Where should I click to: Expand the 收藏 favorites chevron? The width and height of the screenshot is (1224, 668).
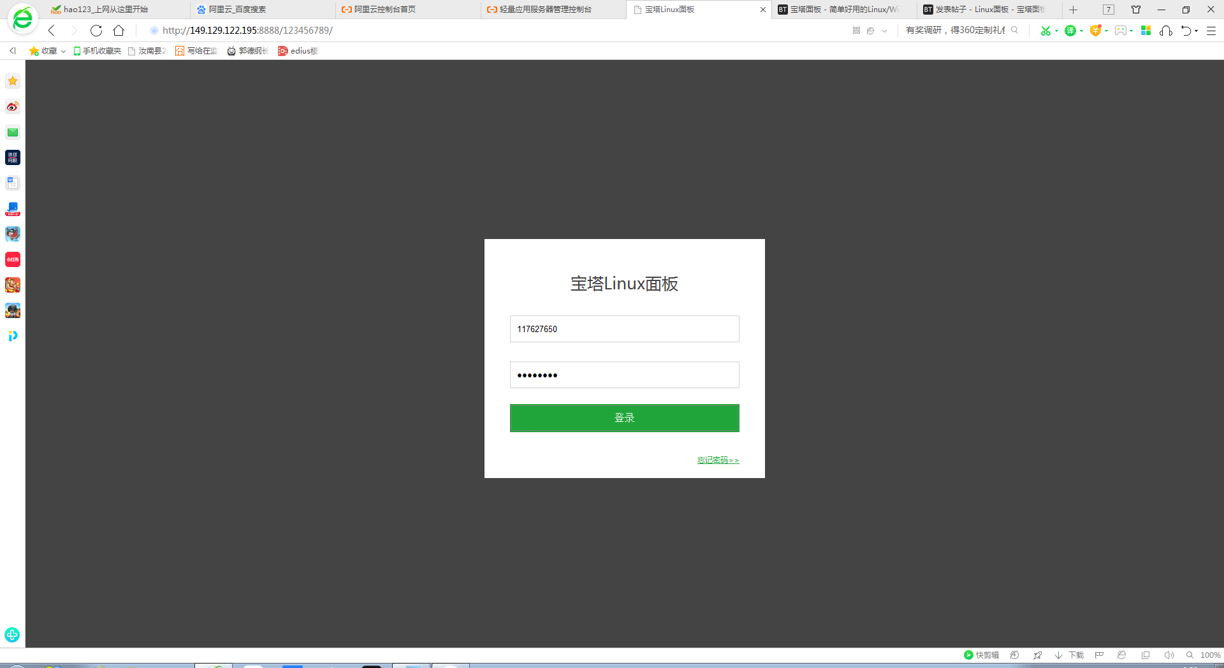point(62,51)
